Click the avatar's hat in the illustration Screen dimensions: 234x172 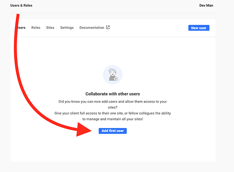click(112, 70)
